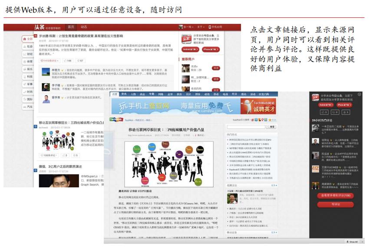Open the second recommended user's avatar
373x252 pixels.
tap(185, 79)
